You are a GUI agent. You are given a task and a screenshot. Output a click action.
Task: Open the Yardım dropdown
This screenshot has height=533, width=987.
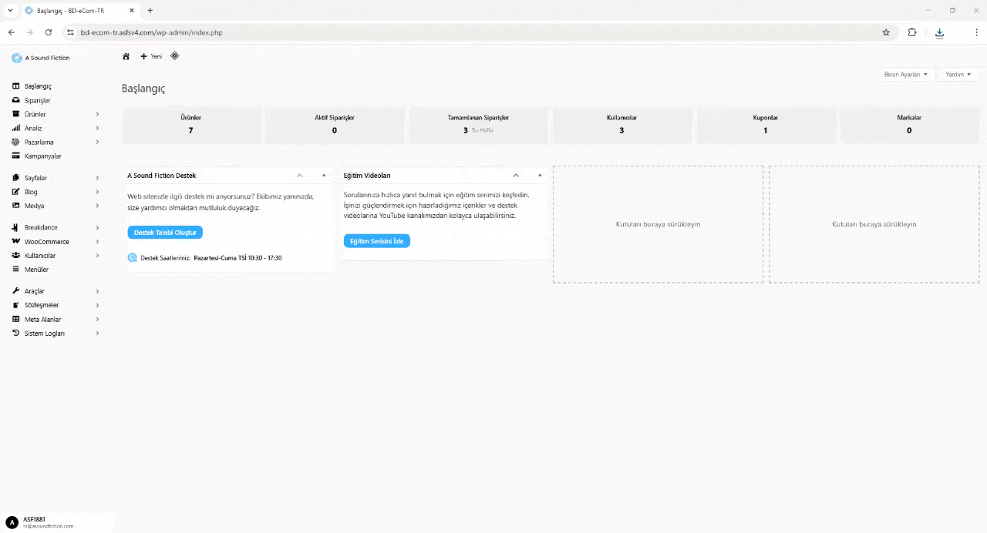[957, 74]
